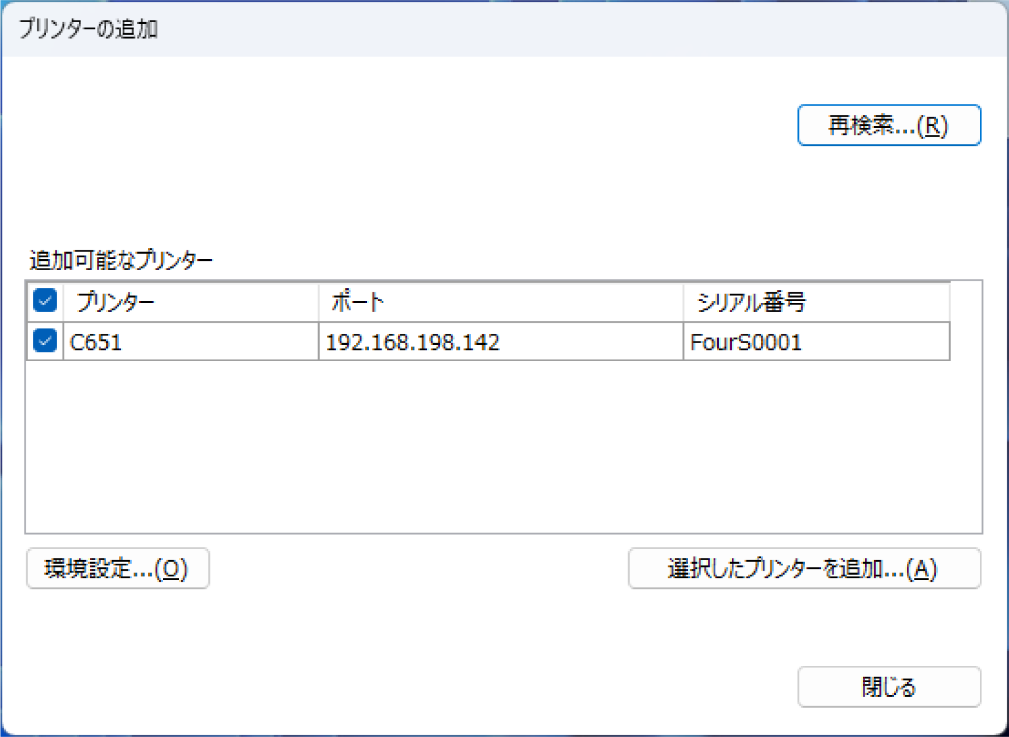Select the FourS0001 serial number cell
This screenshot has height=737, width=1009.
pyautogui.click(x=815, y=342)
